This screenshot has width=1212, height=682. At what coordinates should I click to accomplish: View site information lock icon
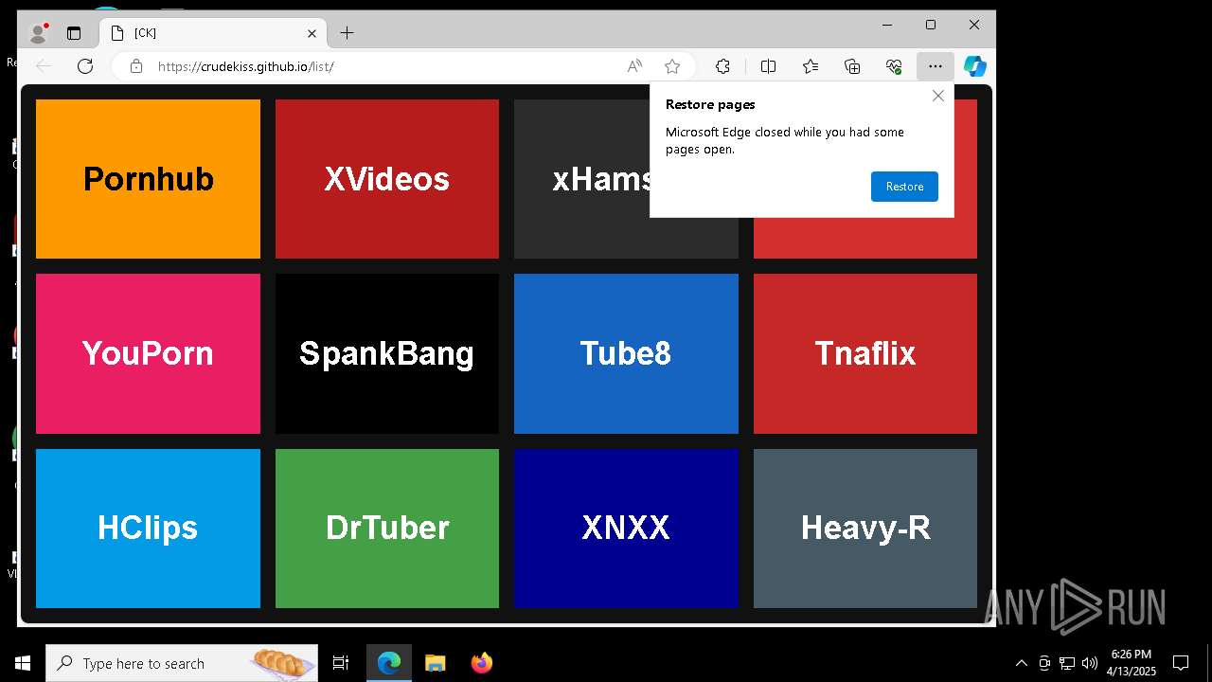point(136,66)
